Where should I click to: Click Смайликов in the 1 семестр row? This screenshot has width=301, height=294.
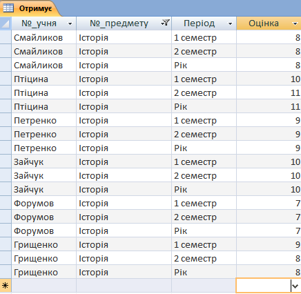pos(38,38)
